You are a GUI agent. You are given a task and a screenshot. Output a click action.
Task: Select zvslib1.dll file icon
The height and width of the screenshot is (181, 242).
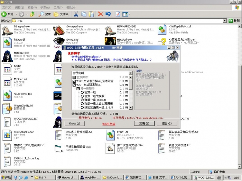pos(110,135)
